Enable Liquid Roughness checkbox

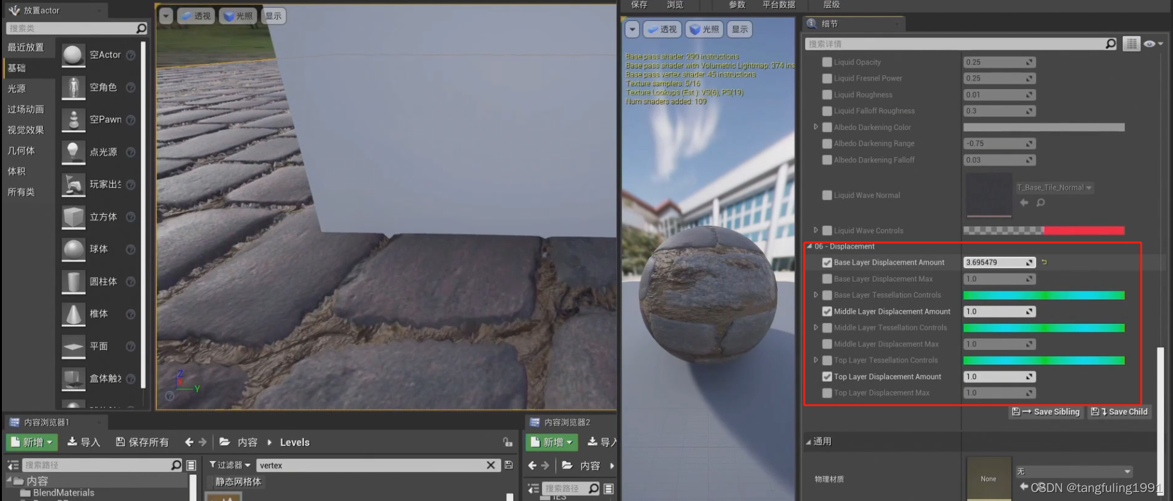click(x=827, y=95)
